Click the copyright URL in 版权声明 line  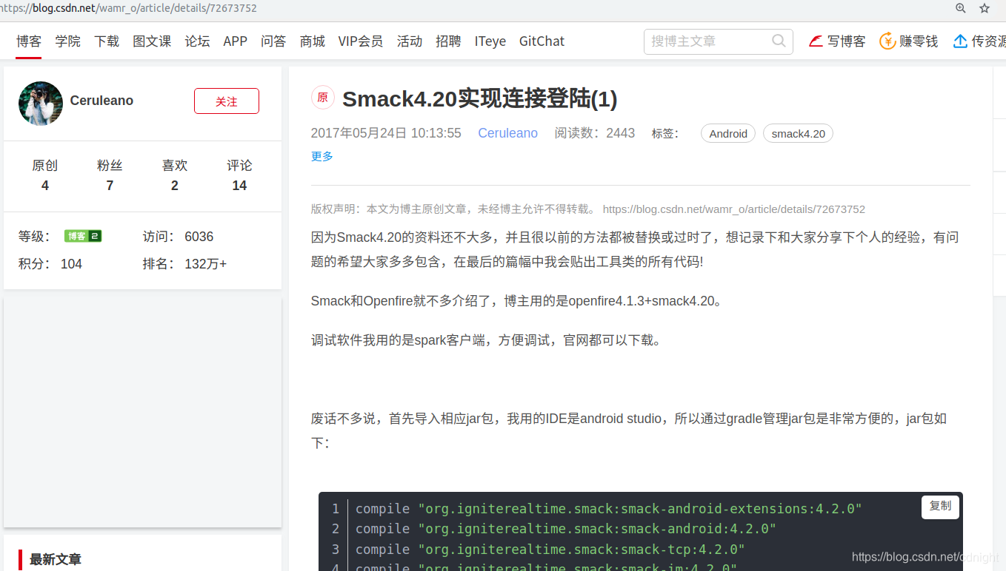(x=734, y=209)
